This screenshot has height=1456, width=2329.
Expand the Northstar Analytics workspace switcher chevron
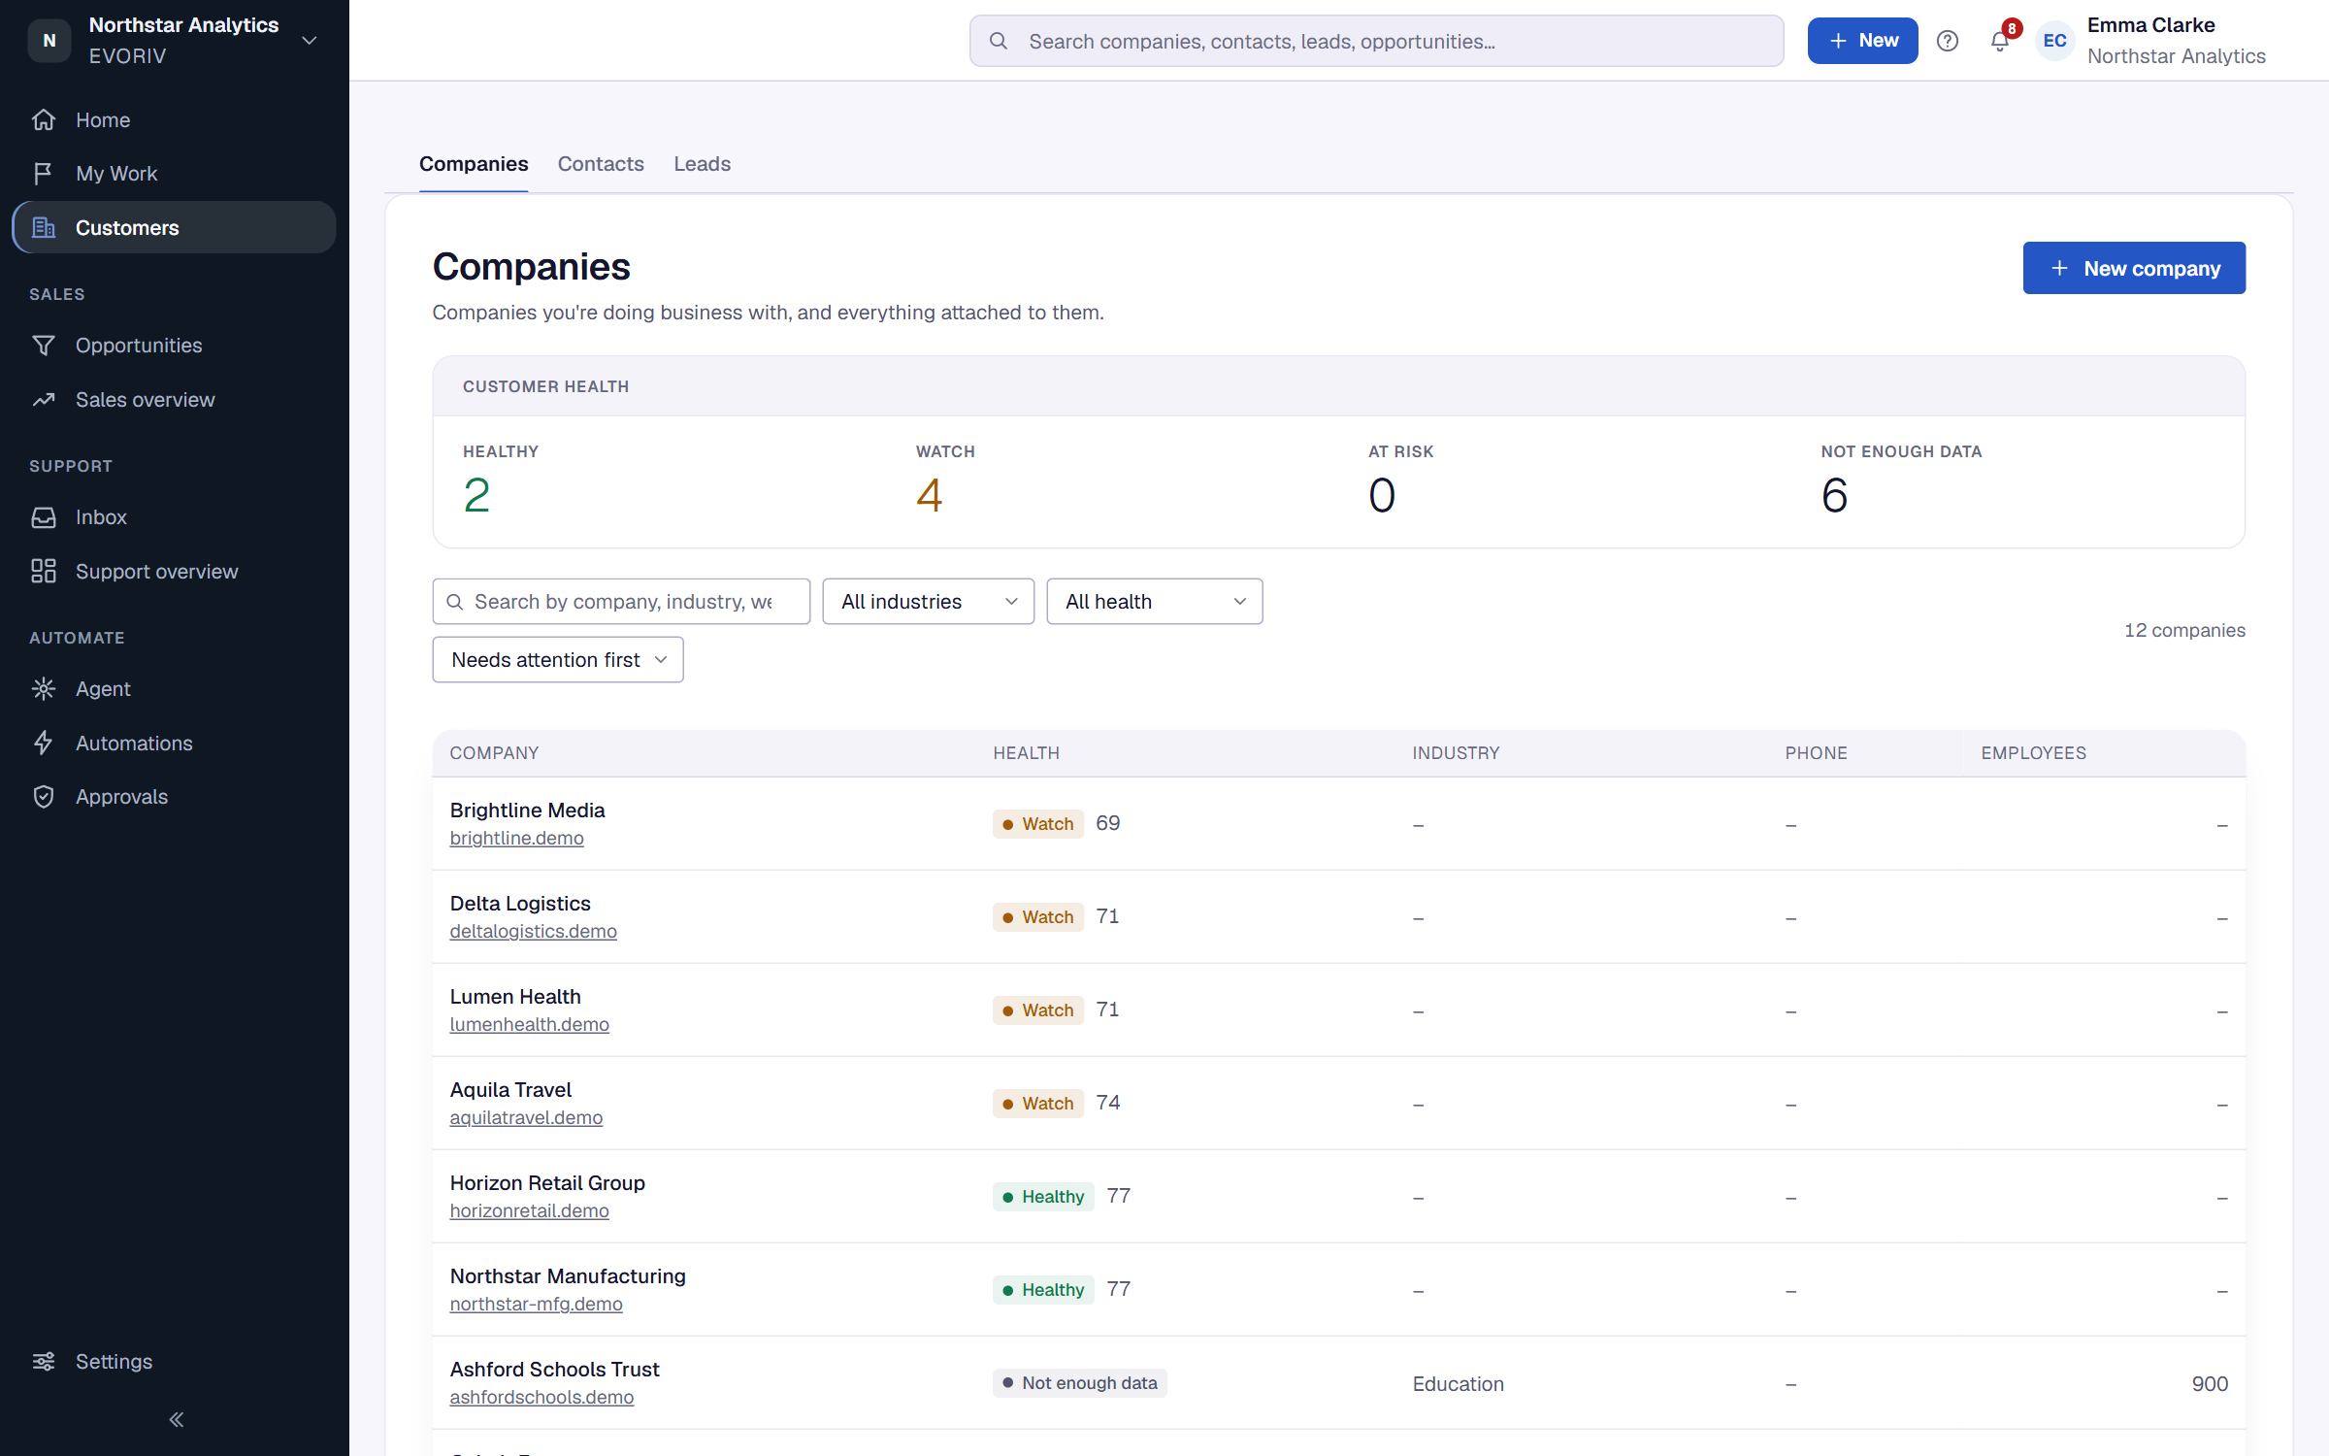tap(310, 41)
